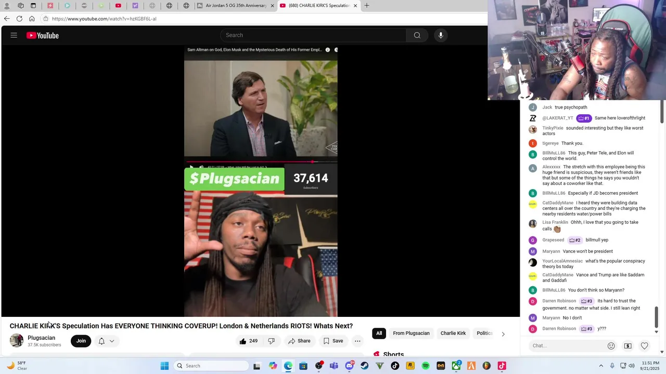666x374 pixels.
Task: Open Microsoft Teams from the taskbar
Action: 334,366
